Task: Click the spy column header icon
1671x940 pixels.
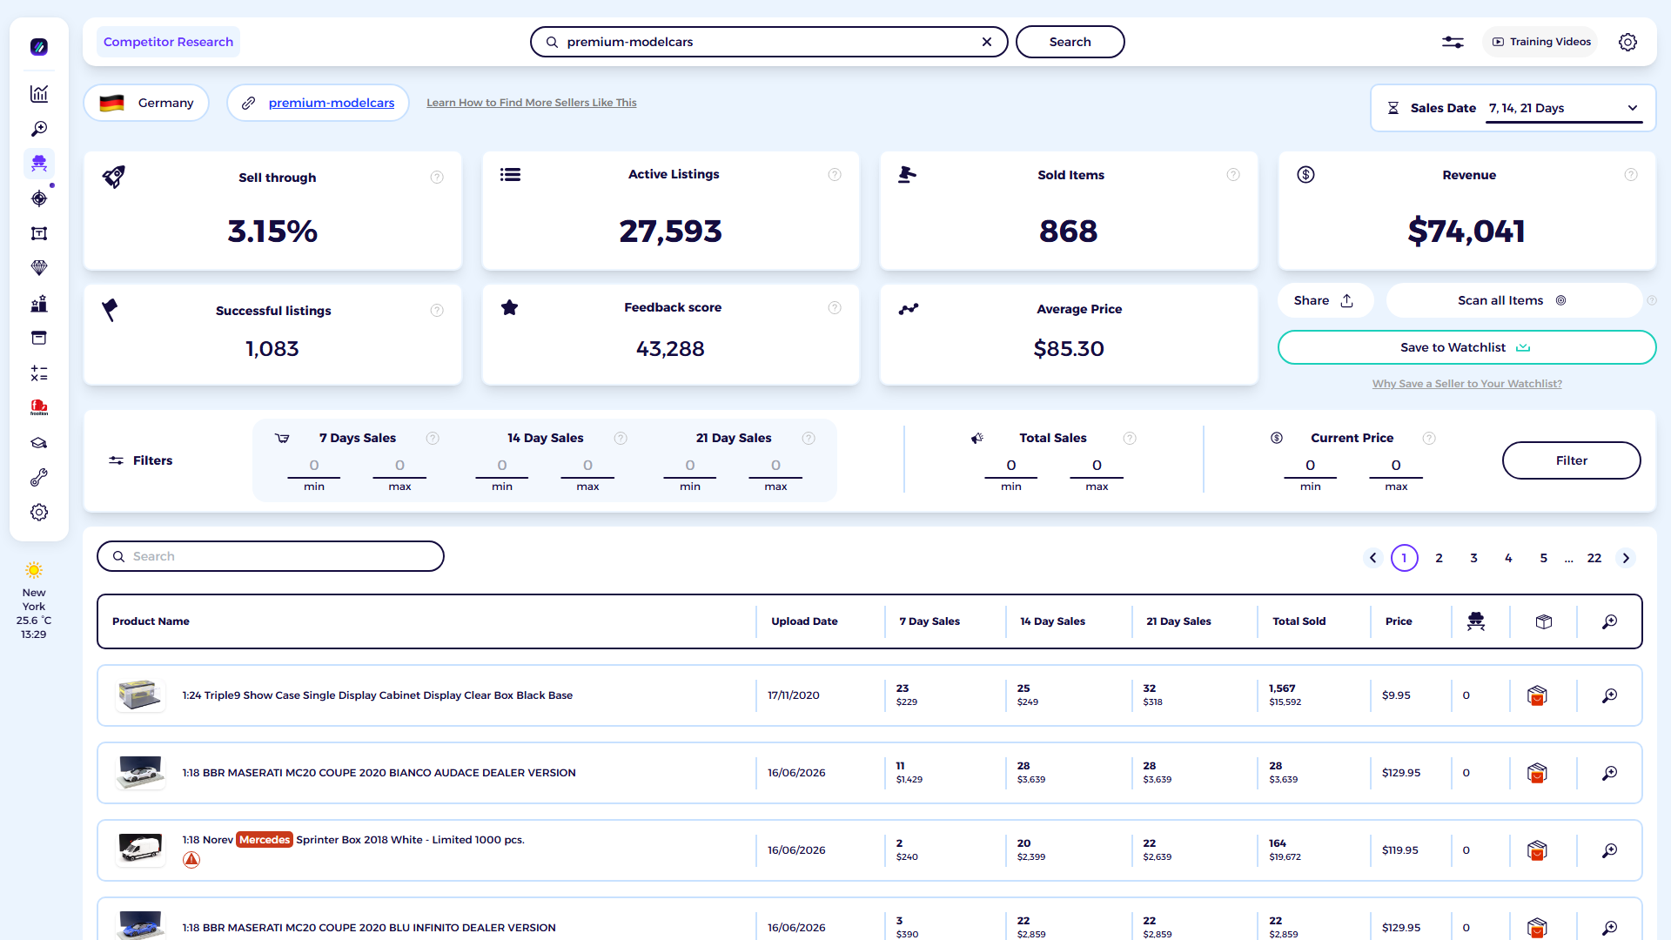Action: click(x=1476, y=621)
